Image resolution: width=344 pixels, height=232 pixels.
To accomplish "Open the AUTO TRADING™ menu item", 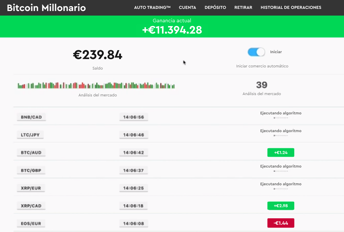I will (152, 8).
